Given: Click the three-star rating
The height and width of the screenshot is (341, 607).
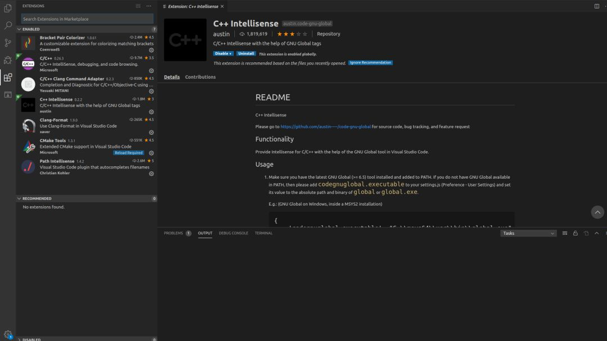Looking at the screenshot, I should coord(292,34).
